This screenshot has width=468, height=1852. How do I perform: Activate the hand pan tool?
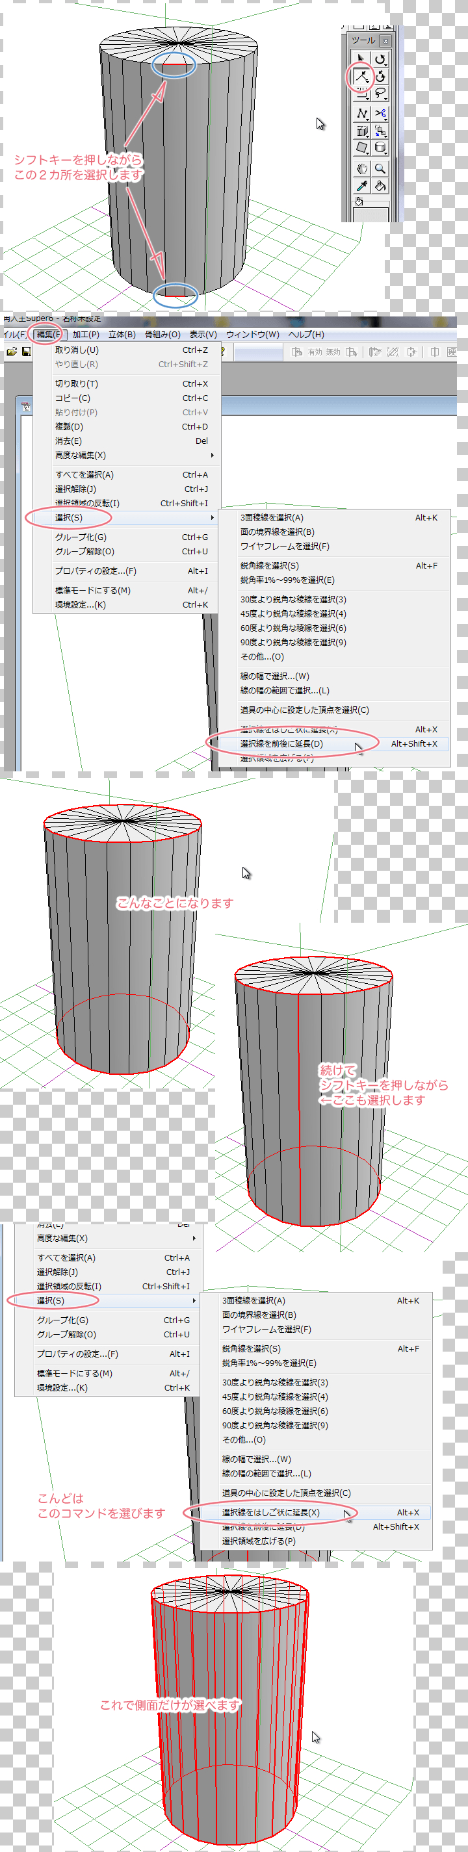361,168
